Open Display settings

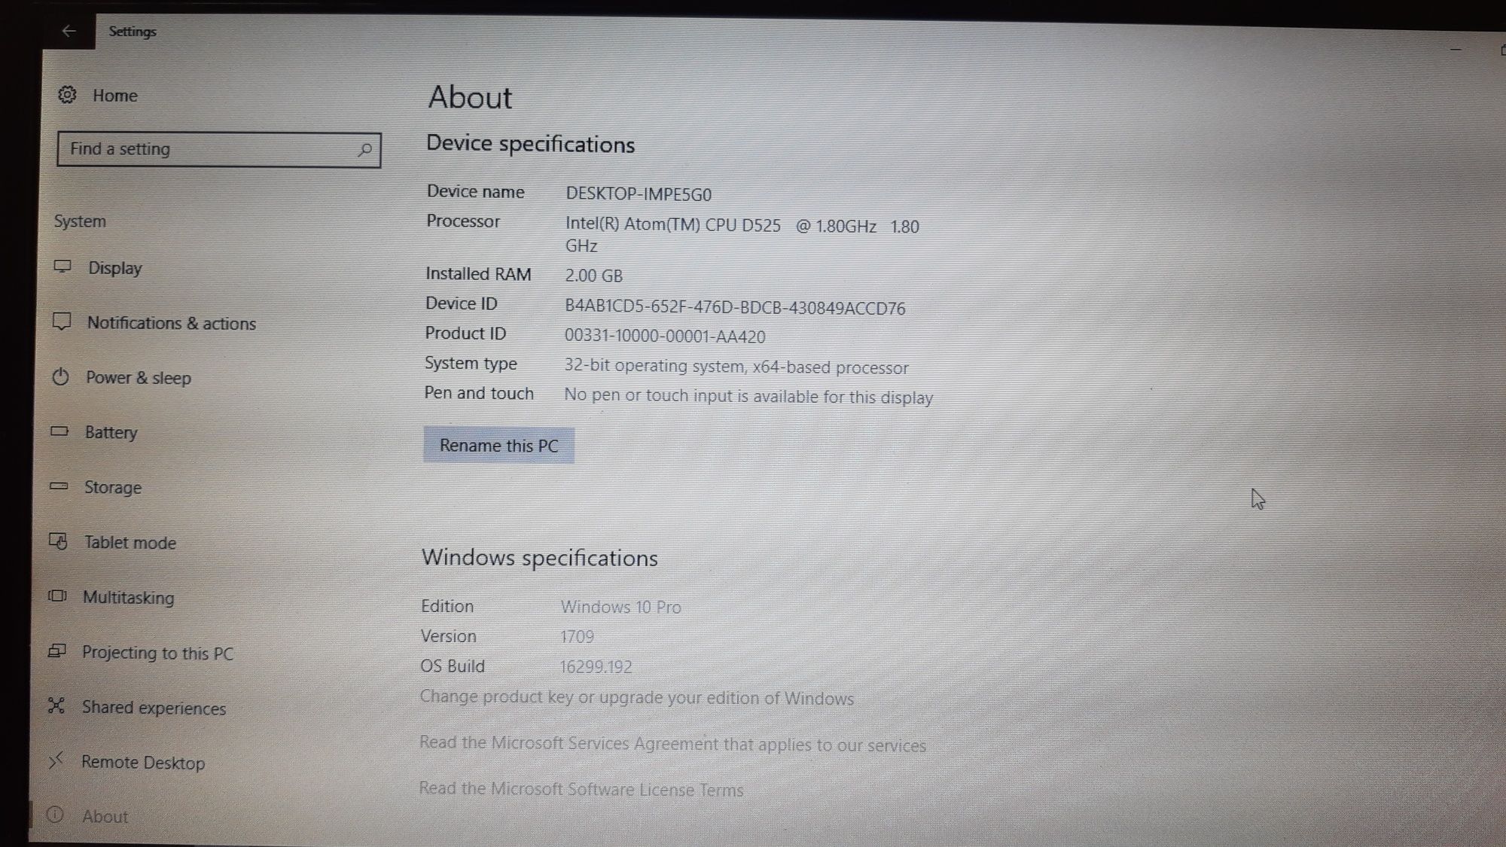[x=114, y=268]
